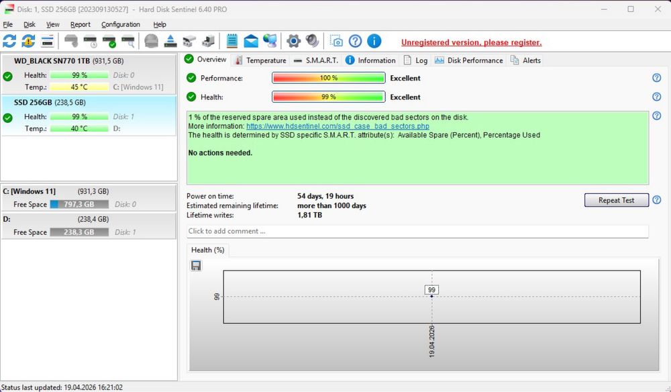Viewport: 671px width, 392px height.
Task: Open the View menu
Action: pyautogui.click(x=52, y=24)
